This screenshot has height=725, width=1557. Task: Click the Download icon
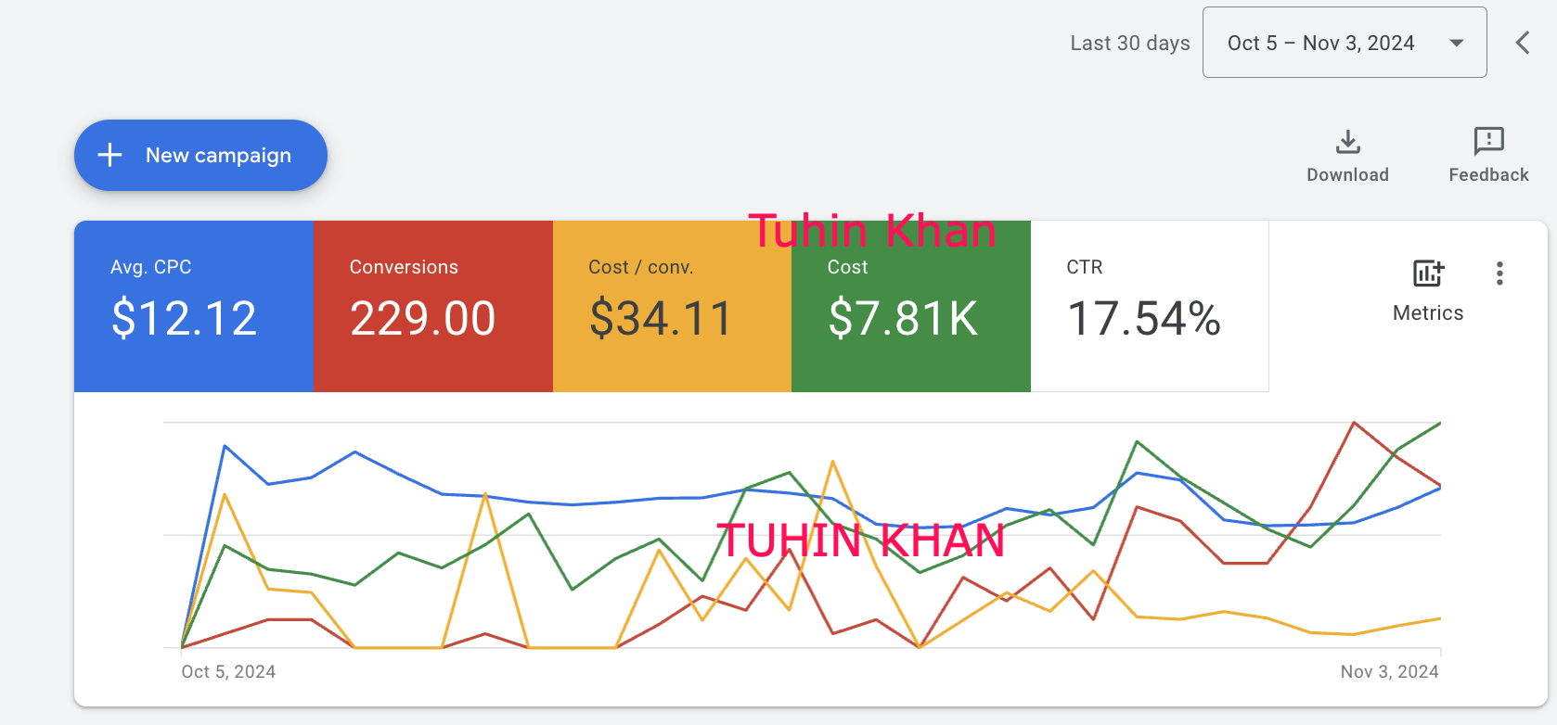[x=1347, y=142]
